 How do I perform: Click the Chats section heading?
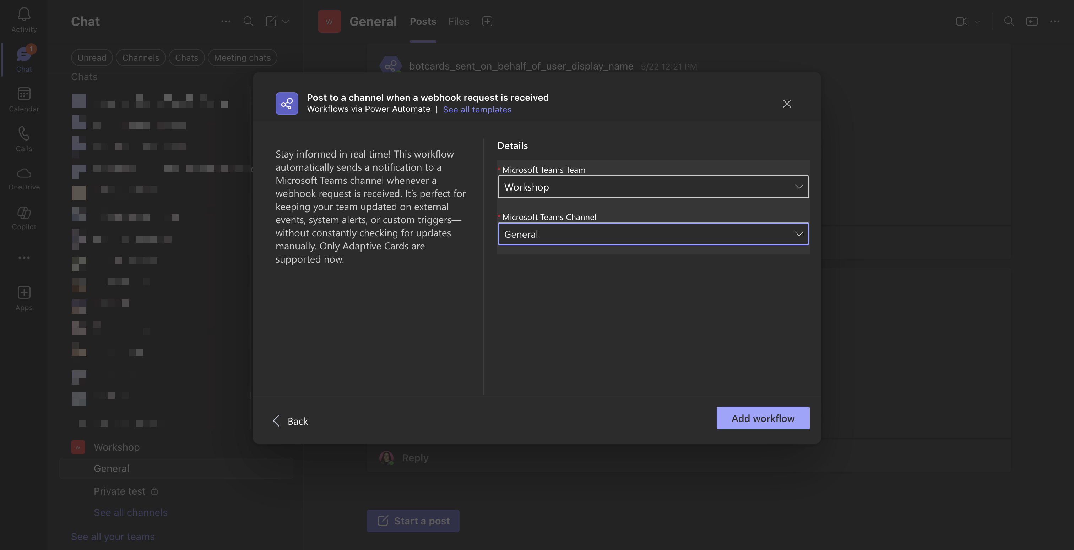click(x=84, y=77)
